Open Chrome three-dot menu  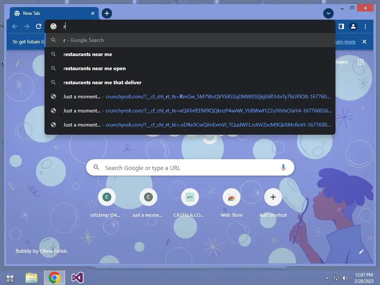(x=365, y=26)
